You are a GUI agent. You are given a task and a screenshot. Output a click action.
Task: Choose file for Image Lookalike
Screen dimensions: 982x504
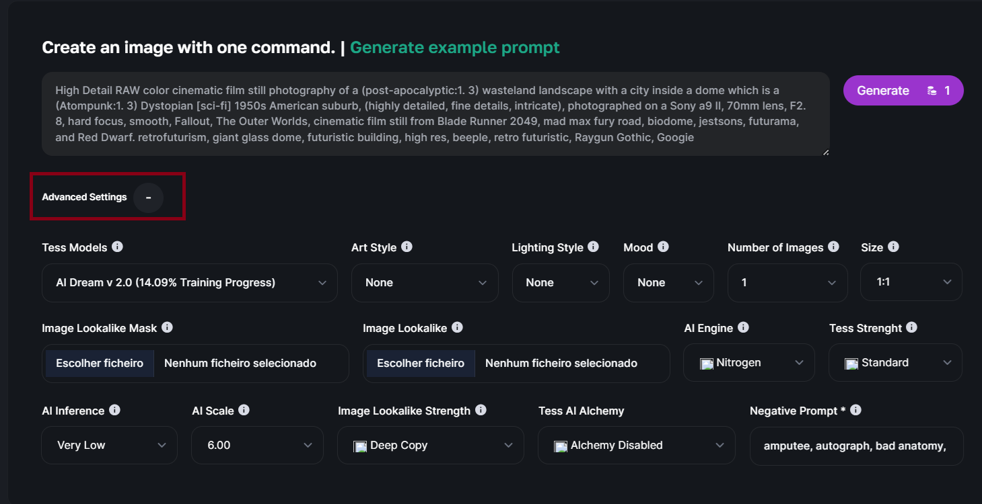(x=421, y=364)
